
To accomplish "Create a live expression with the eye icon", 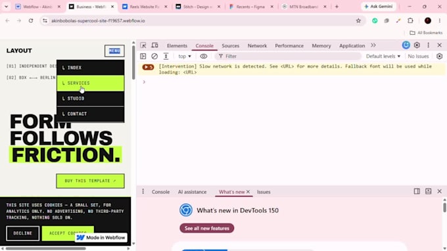I will click(204, 56).
